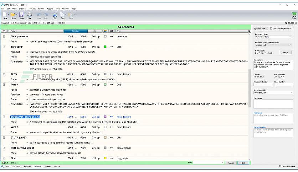
Task: Toggle the bGH poly(A) signal checkbox
Action: pos(4,148)
